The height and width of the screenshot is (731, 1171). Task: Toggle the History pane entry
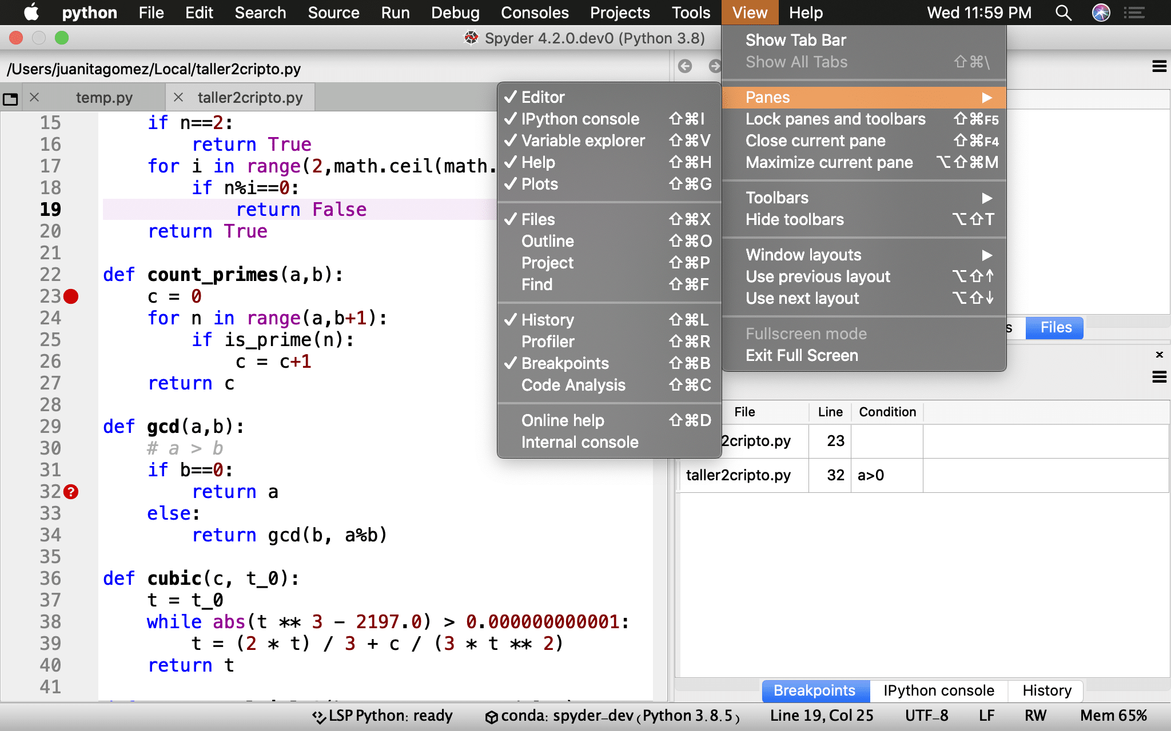pos(610,320)
